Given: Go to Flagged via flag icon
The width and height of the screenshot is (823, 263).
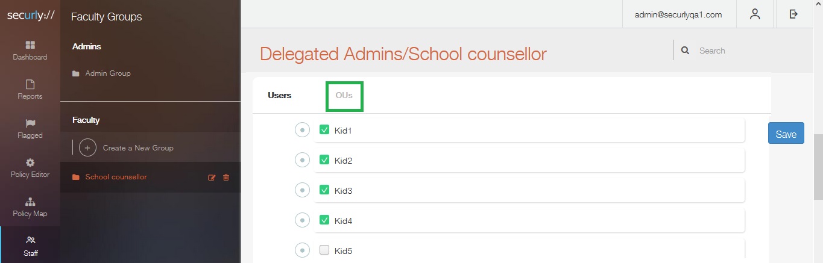Looking at the screenshot, I should pos(30,123).
